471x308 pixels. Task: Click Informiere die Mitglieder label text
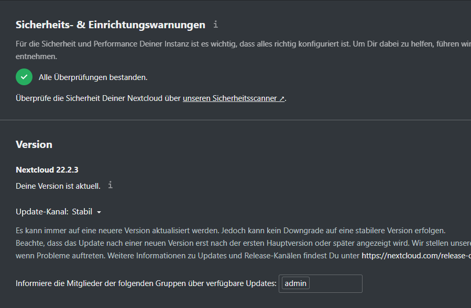[x=146, y=283]
